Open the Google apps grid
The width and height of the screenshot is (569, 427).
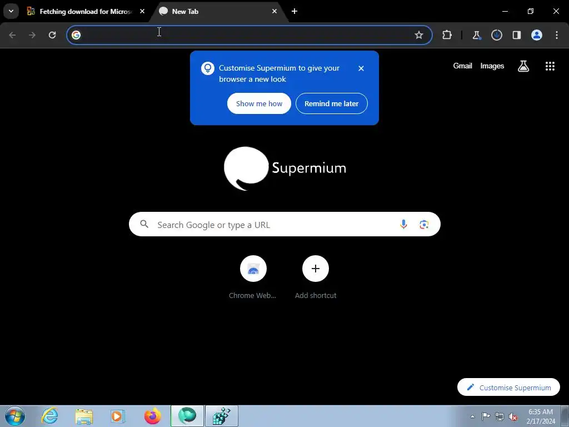tap(550, 66)
